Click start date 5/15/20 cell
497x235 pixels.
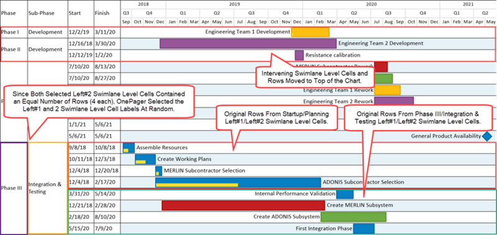(81, 228)
